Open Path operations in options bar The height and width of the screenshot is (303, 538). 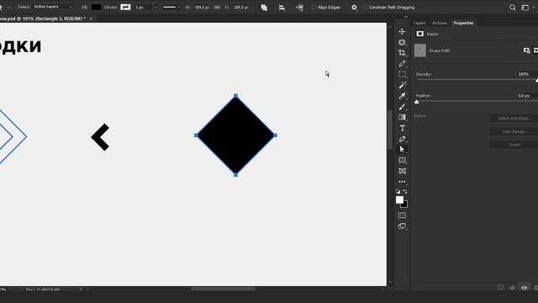(x=264, y=8)
